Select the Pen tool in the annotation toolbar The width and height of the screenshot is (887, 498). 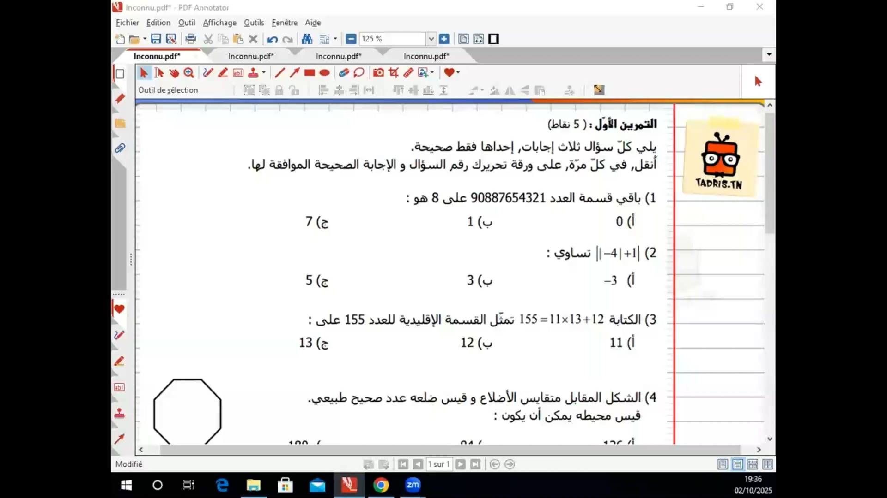coord(208,72)
